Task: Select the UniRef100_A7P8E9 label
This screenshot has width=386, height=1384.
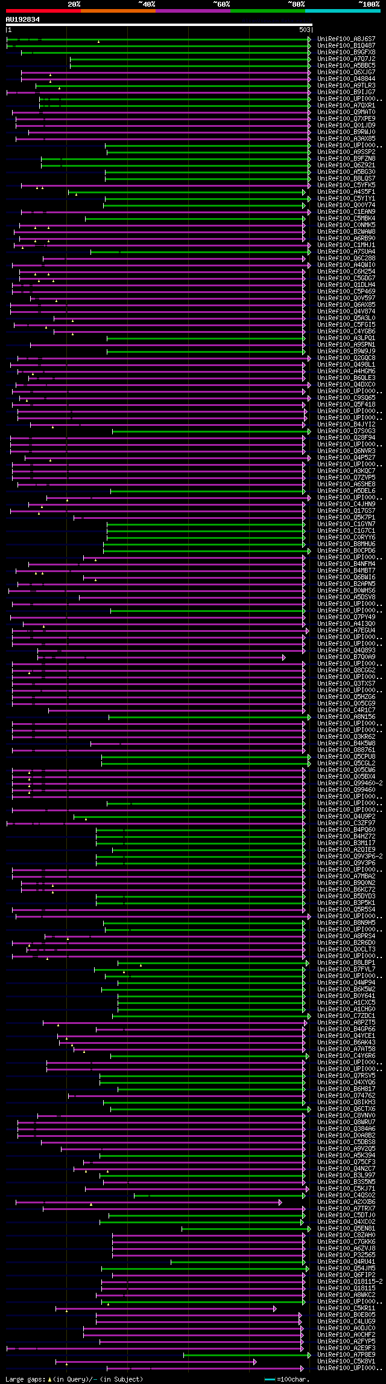Action: click(346, 1354)
